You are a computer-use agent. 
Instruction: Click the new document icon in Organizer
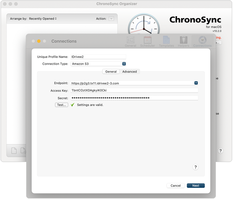(14, 151)
